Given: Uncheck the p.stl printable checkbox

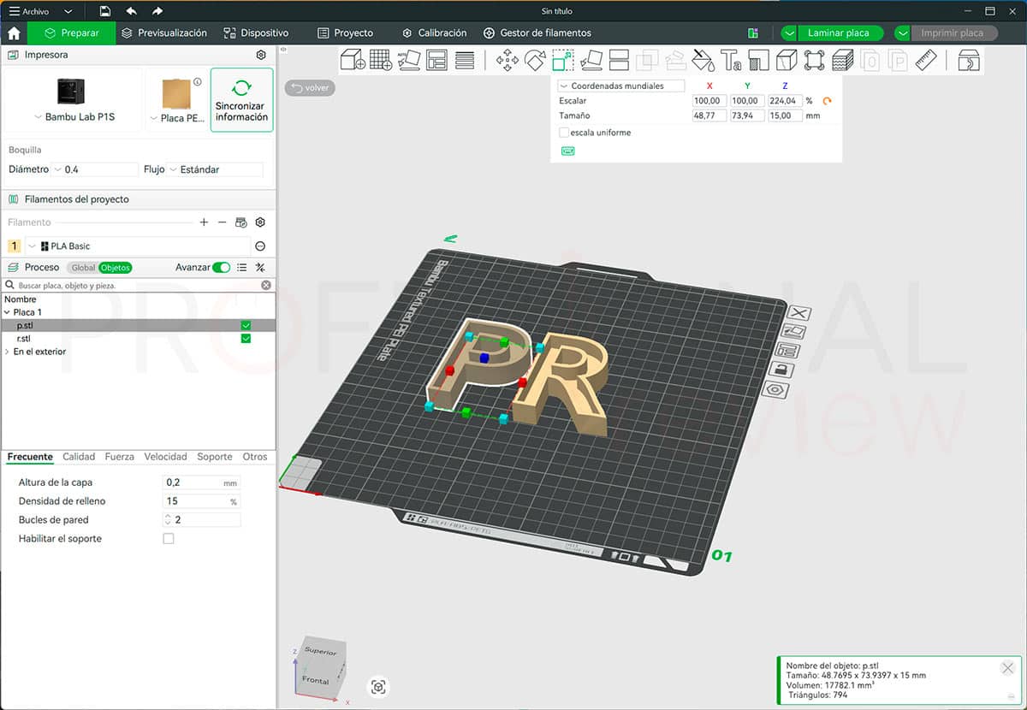Looking at the screenshot, I should point(246,326).
